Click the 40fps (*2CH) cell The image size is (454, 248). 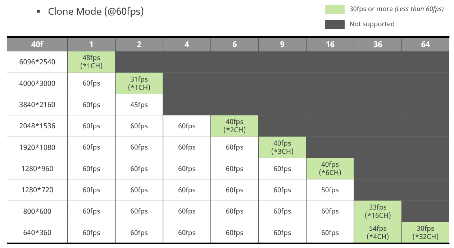(x=235, y=126)
